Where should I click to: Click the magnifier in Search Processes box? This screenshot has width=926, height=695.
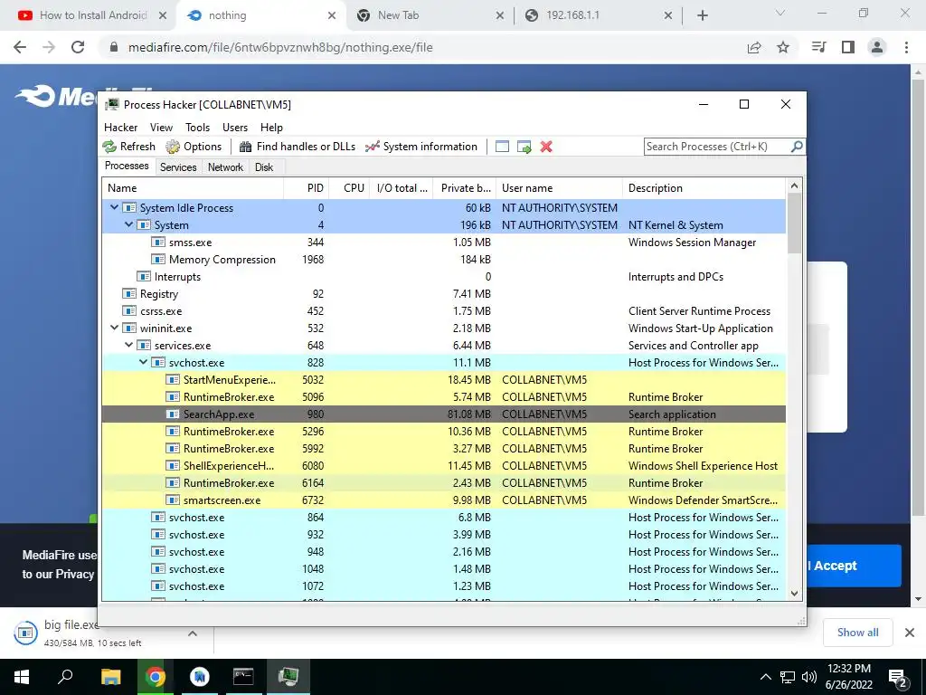click(797, 146)
